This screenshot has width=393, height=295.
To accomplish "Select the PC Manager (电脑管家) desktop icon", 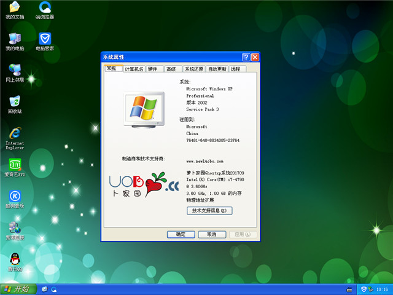I will click(45, 42).
